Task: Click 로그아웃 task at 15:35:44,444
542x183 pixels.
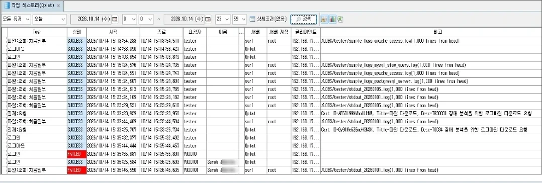Action: coord(37,146)
